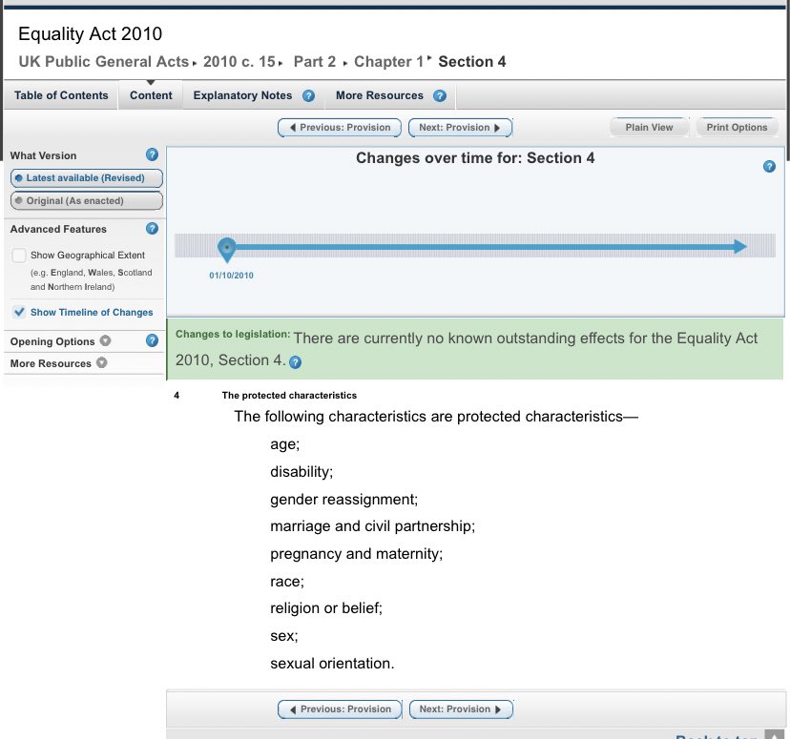Click 'race;' list item

click(287, 582)
